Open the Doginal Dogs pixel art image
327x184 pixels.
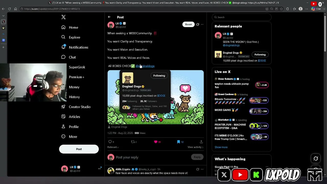(x=156, y=97)
